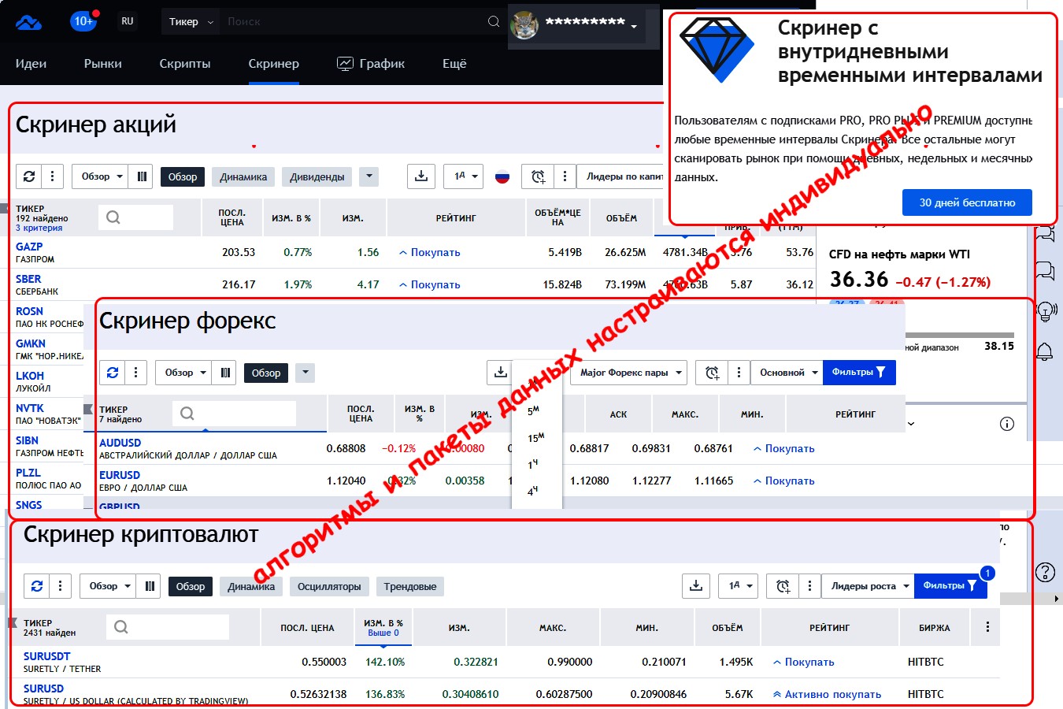The width and height of the screenshot is (1063, 709).
Task: Open Фильтры button in crypto screener
Action: 950,586
